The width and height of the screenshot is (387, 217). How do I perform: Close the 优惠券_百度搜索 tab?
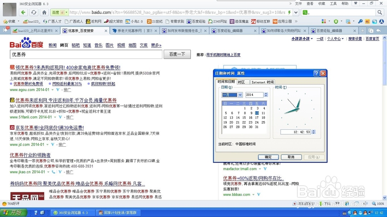[106, 31]
